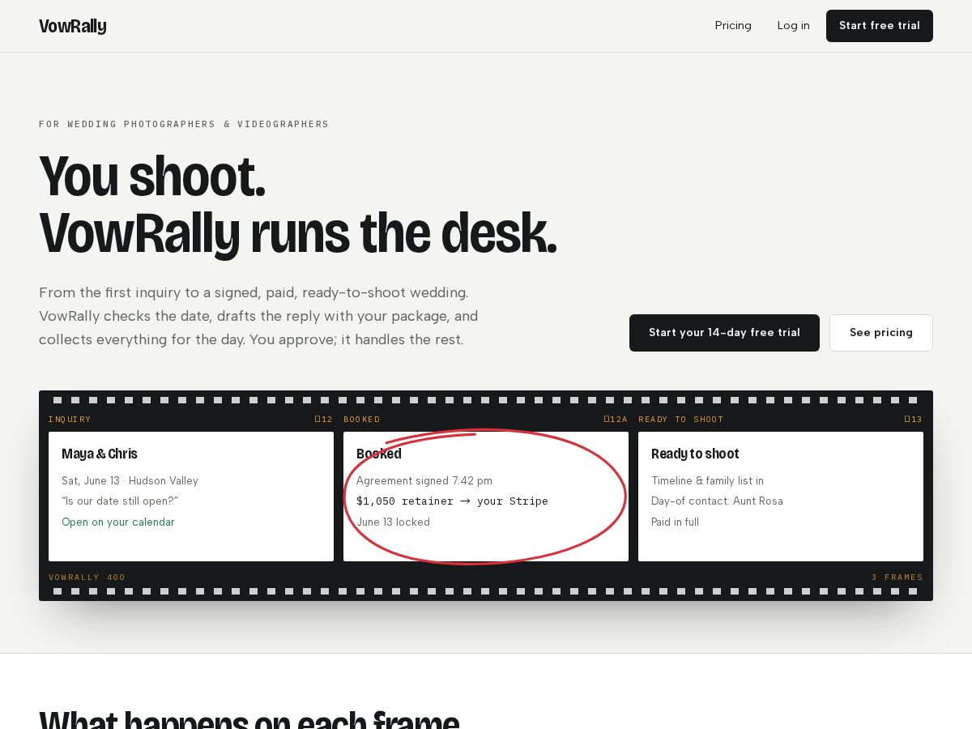972x729 pixels.
Task: Click Start your 14-day free trial
Action: tap(724, 333)
